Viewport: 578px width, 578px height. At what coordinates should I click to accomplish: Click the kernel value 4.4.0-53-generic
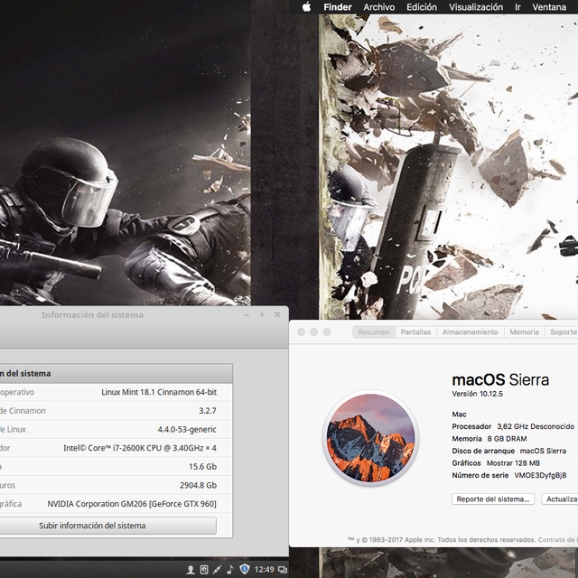[187, 430]
